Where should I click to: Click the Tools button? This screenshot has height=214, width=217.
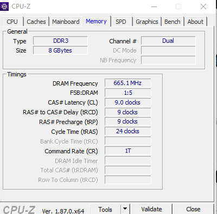tap(105, 209)
